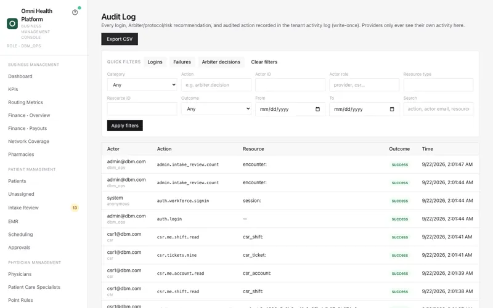This screenshot has width=493, height=308.
Task: Go to KPIs page
Action: (13, 89)
